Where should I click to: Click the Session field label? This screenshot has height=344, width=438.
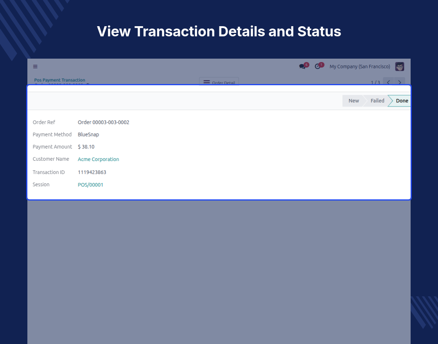[x=41, y=185]
